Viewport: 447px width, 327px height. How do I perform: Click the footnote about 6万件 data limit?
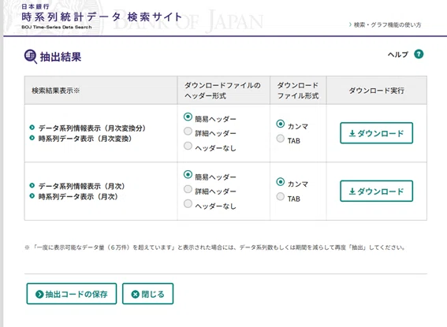pos(214,247)
